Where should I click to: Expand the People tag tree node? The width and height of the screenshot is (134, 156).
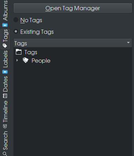(x=17, y=60)
